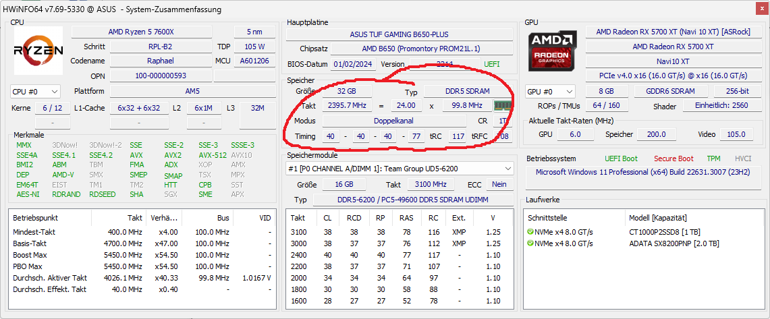The width and height of the screenshot is (770, 319).
Task: Click the AMD Radeon Graphics logo
Action: click(x=553, y=51)
